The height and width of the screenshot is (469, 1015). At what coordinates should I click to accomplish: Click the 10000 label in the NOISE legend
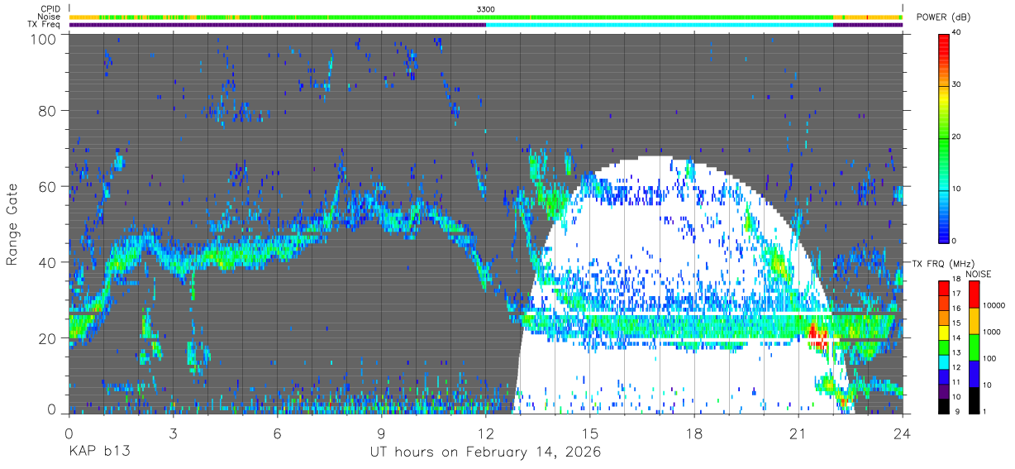993,306
